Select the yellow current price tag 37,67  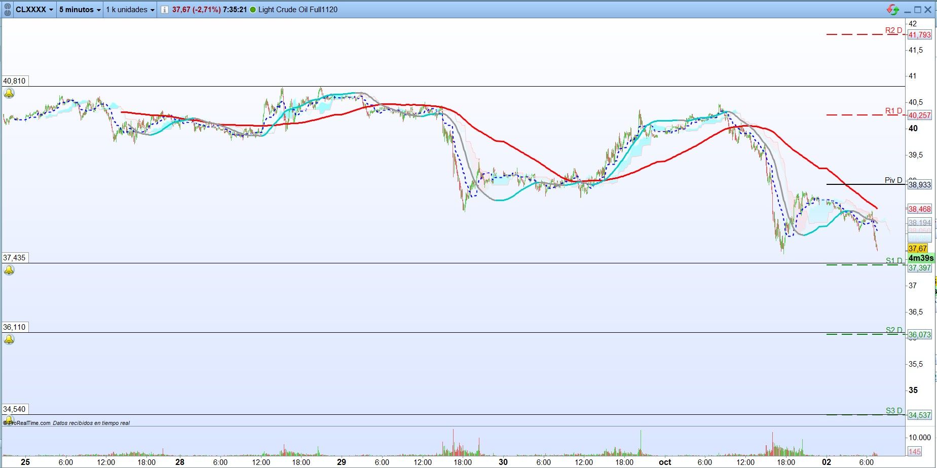pyautogui.click(x=918, y=249)
